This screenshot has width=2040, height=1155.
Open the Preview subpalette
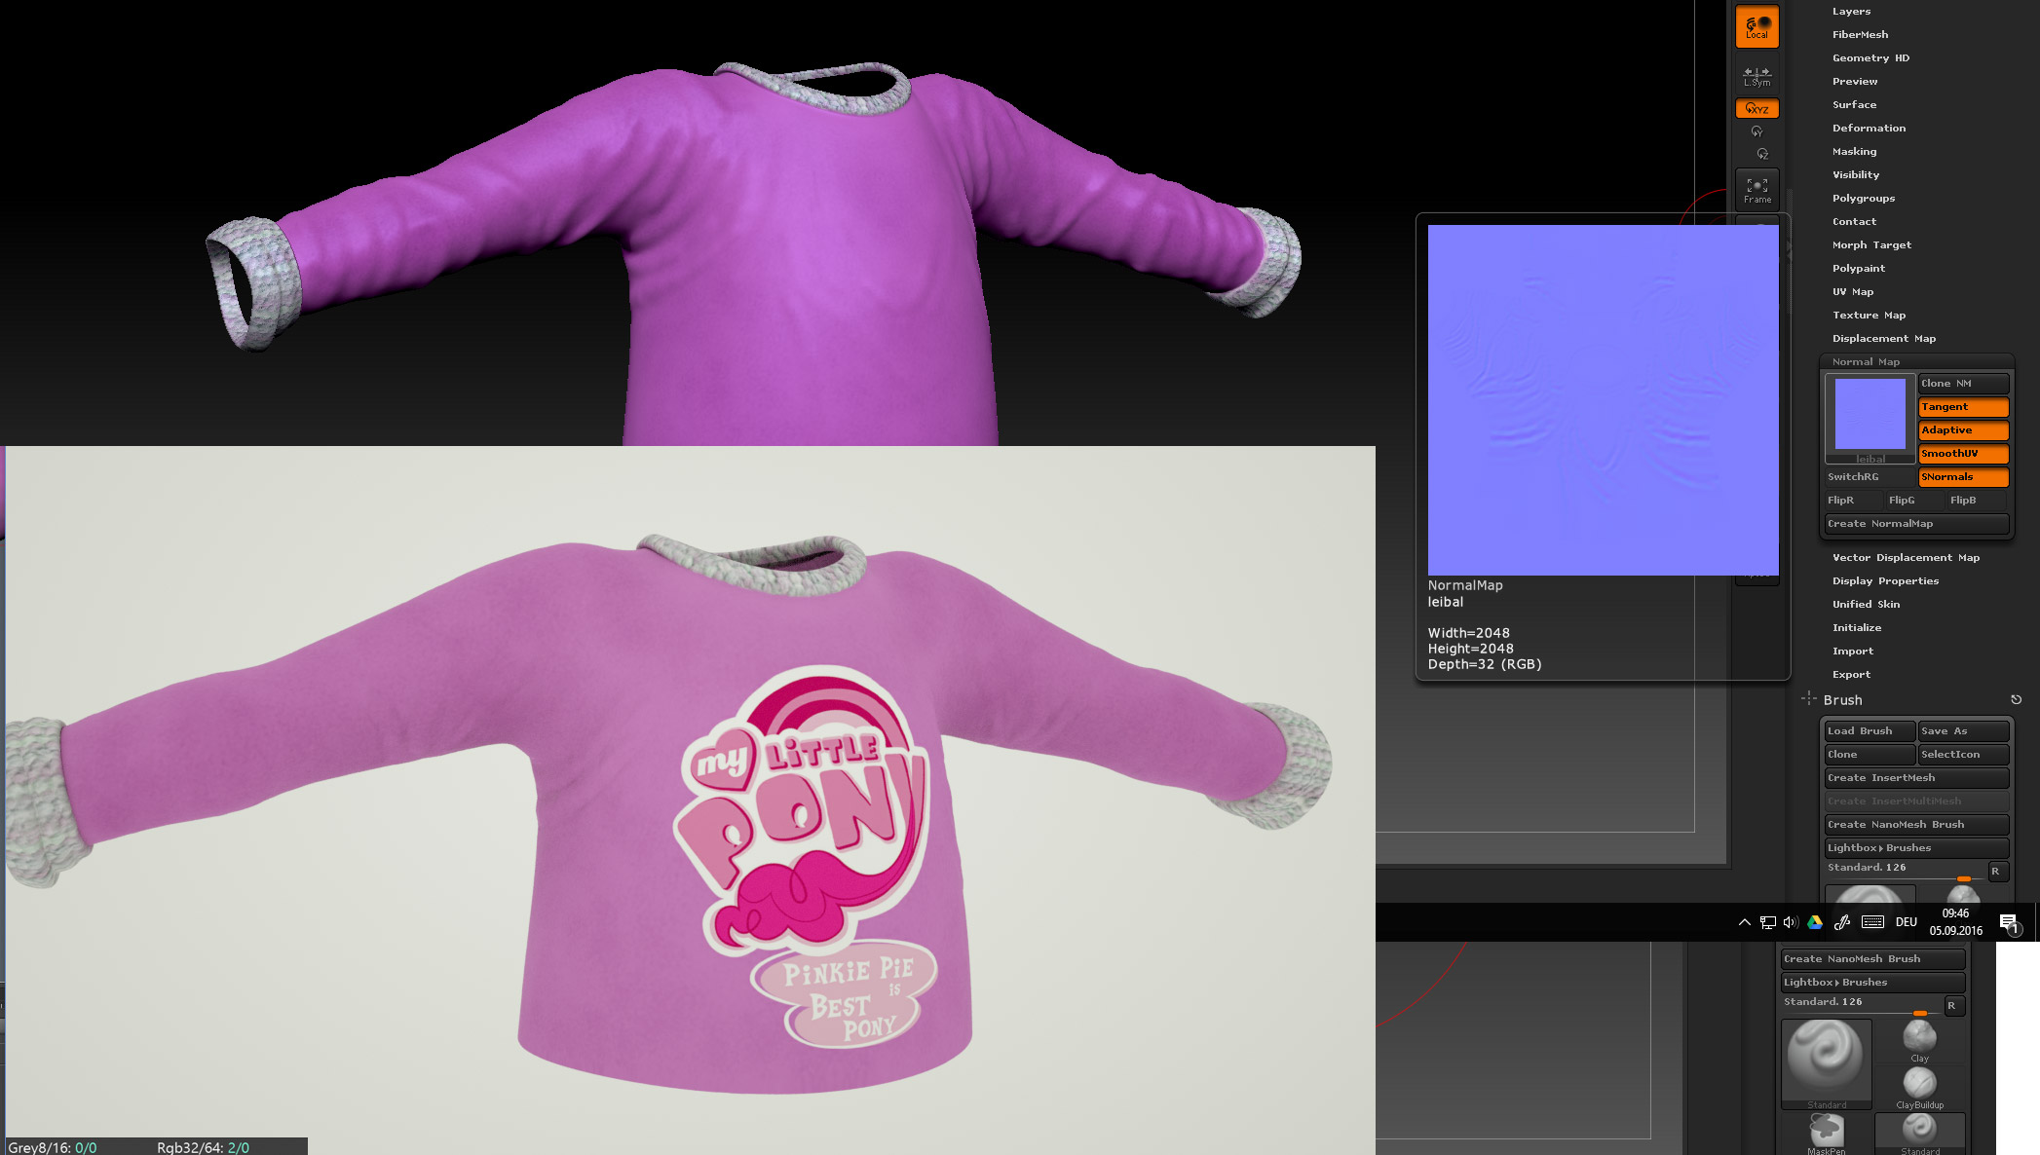click(x=1855, y=82)
